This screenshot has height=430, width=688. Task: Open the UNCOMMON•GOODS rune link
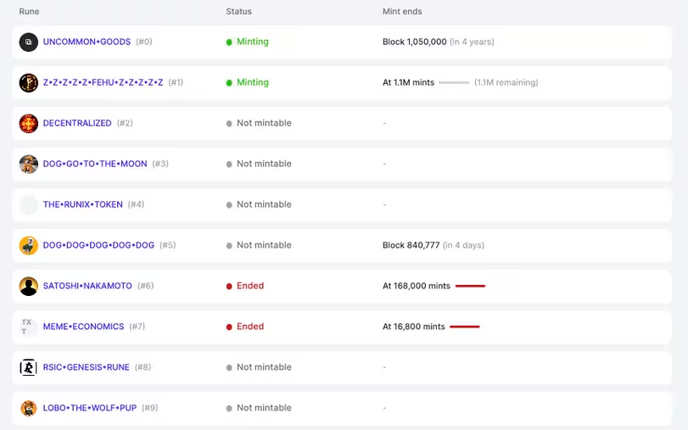coord(87,42)
